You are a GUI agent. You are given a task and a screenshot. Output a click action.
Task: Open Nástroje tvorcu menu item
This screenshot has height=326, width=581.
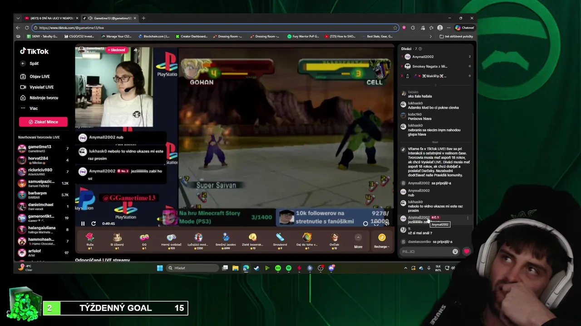point(39,98)
